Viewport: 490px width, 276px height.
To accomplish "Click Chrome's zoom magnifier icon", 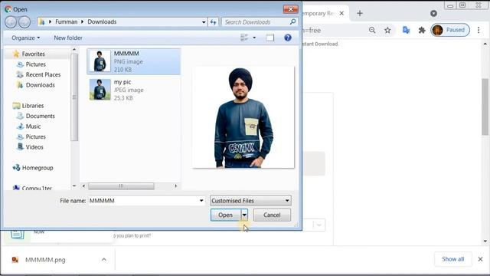I will click(x=372, y=30).
